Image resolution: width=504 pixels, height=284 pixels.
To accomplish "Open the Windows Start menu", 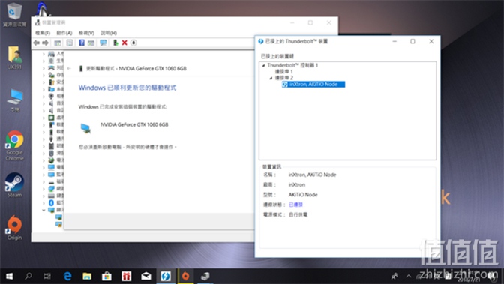I will coord(9,277).
